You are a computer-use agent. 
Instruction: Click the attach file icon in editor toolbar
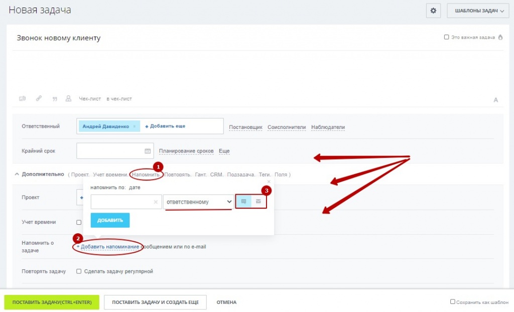22,99
